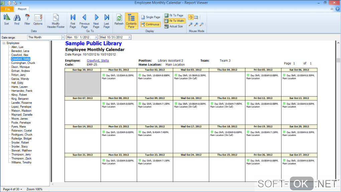The image size is (341, 192).
Task: Select Garcia, Wendy in the tree
Action: (20, 79)
